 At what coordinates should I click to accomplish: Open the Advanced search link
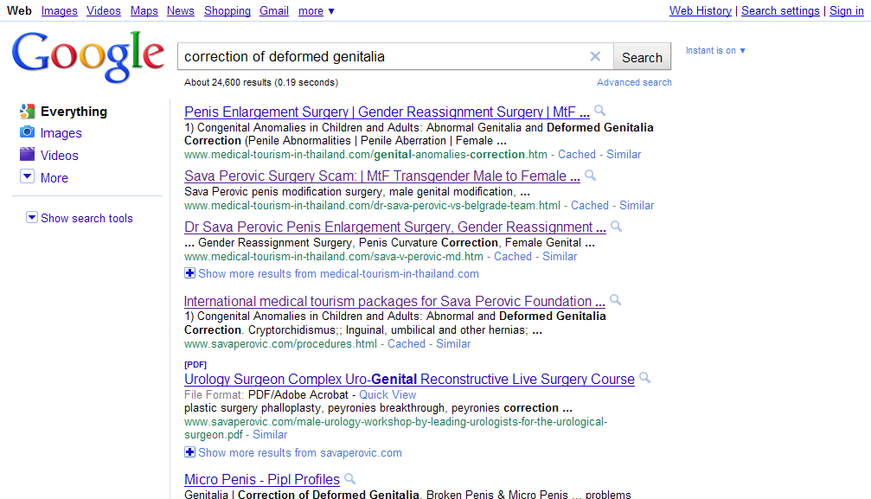pyautogui.click(x=634, y=83)
